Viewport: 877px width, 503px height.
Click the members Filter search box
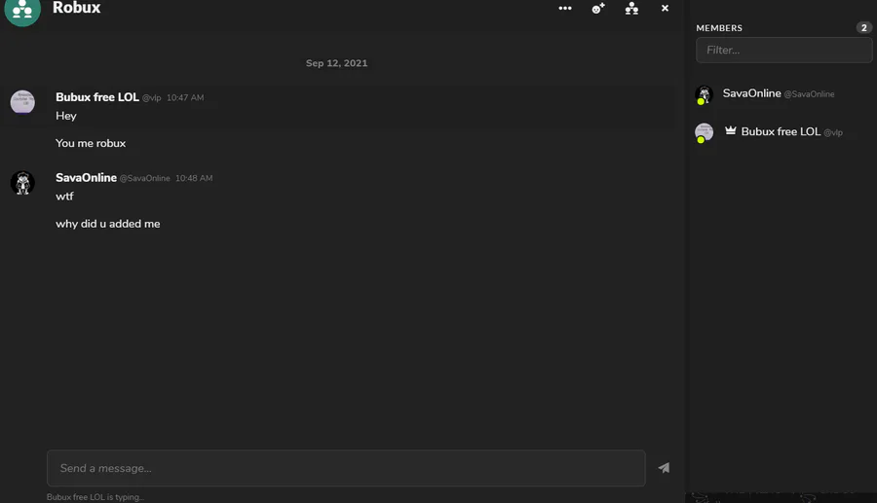point(783,51)
